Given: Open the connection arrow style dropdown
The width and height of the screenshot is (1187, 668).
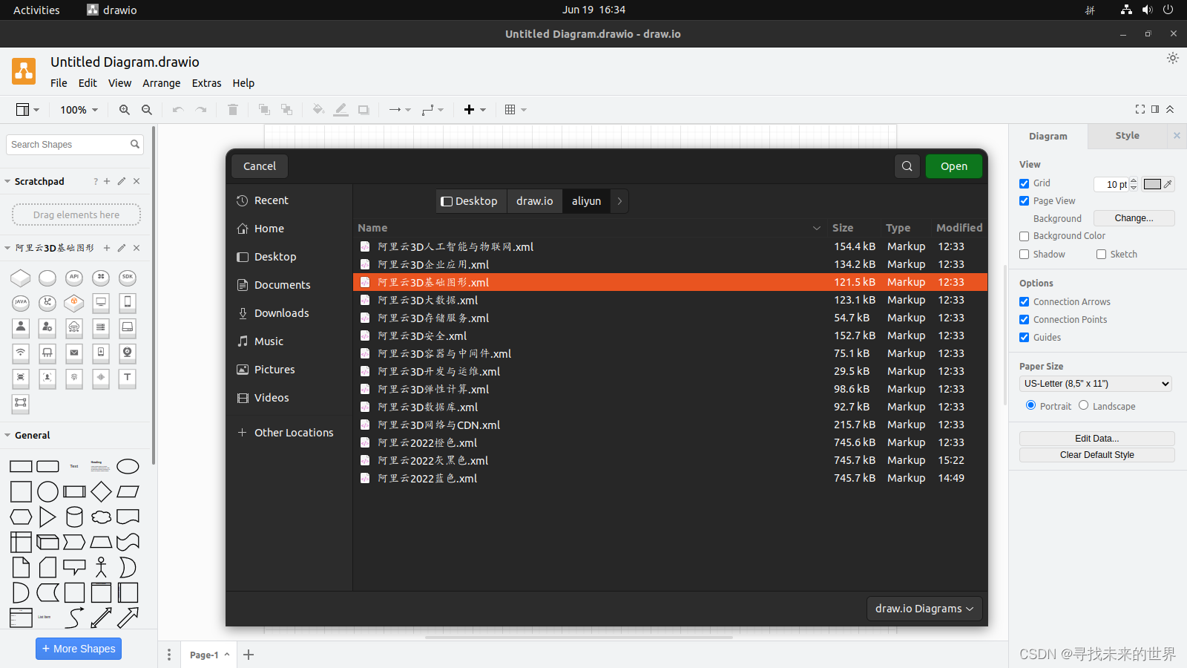Looking at the screenshot, I should 400,110.
